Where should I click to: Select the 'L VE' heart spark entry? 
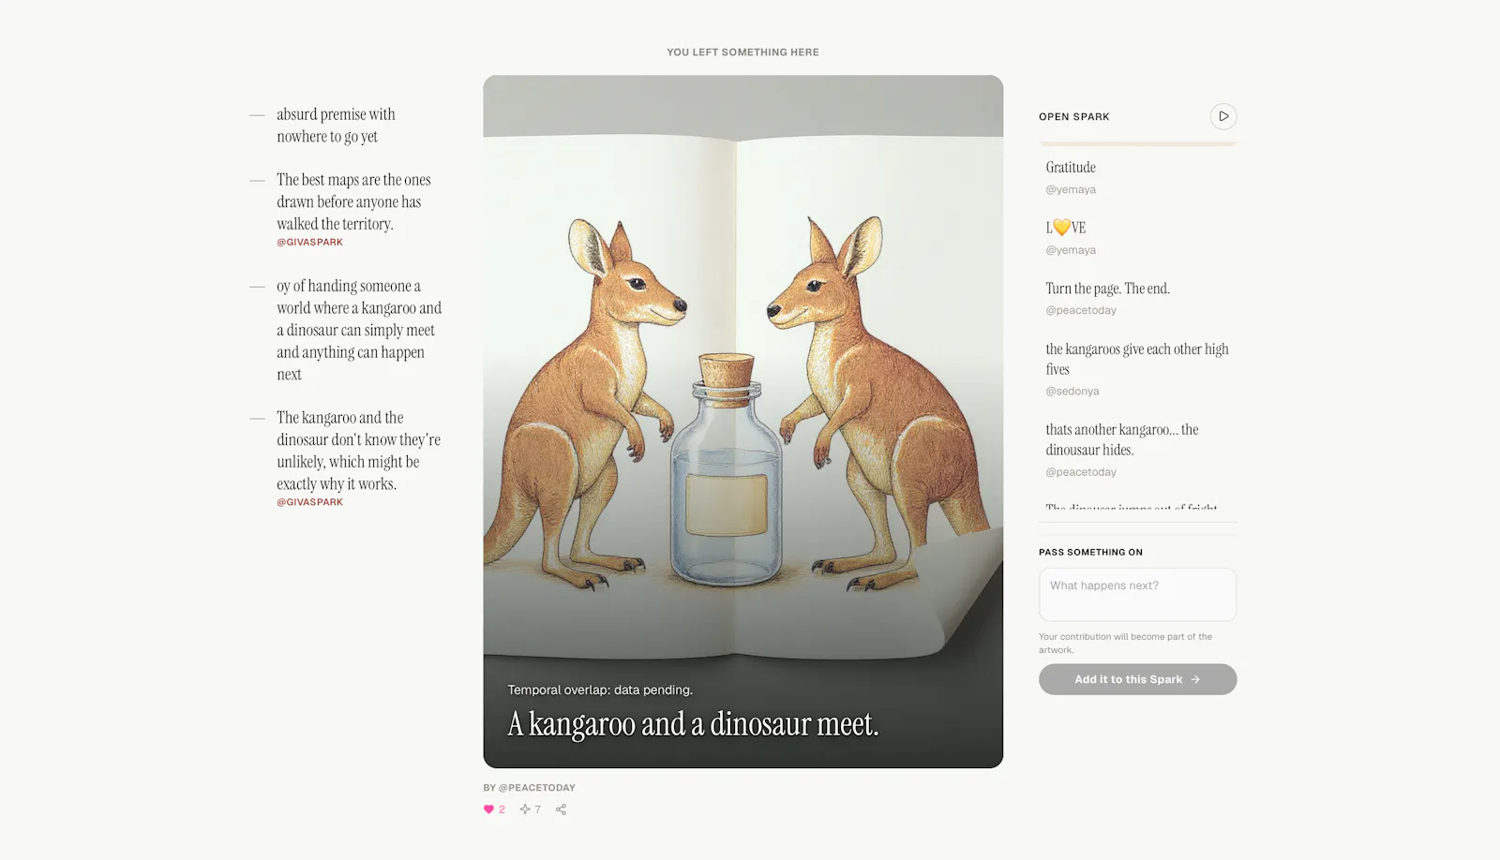[1066, 228]
